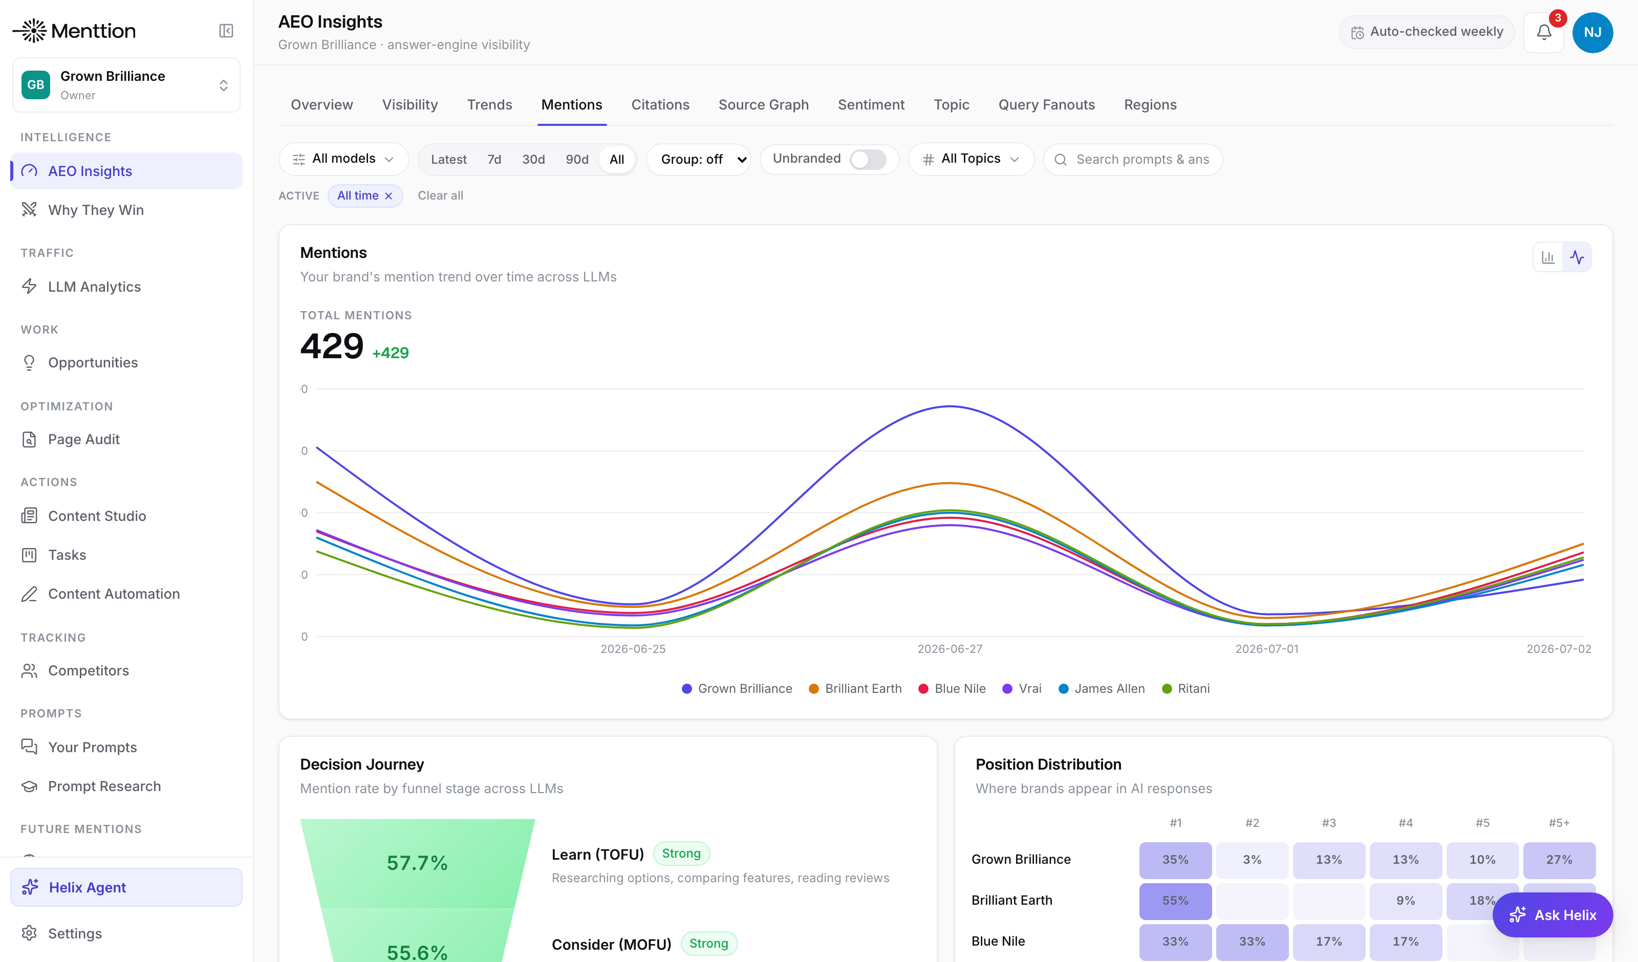
Task: Open the All models dropdown
Action: tap(344, 159)
